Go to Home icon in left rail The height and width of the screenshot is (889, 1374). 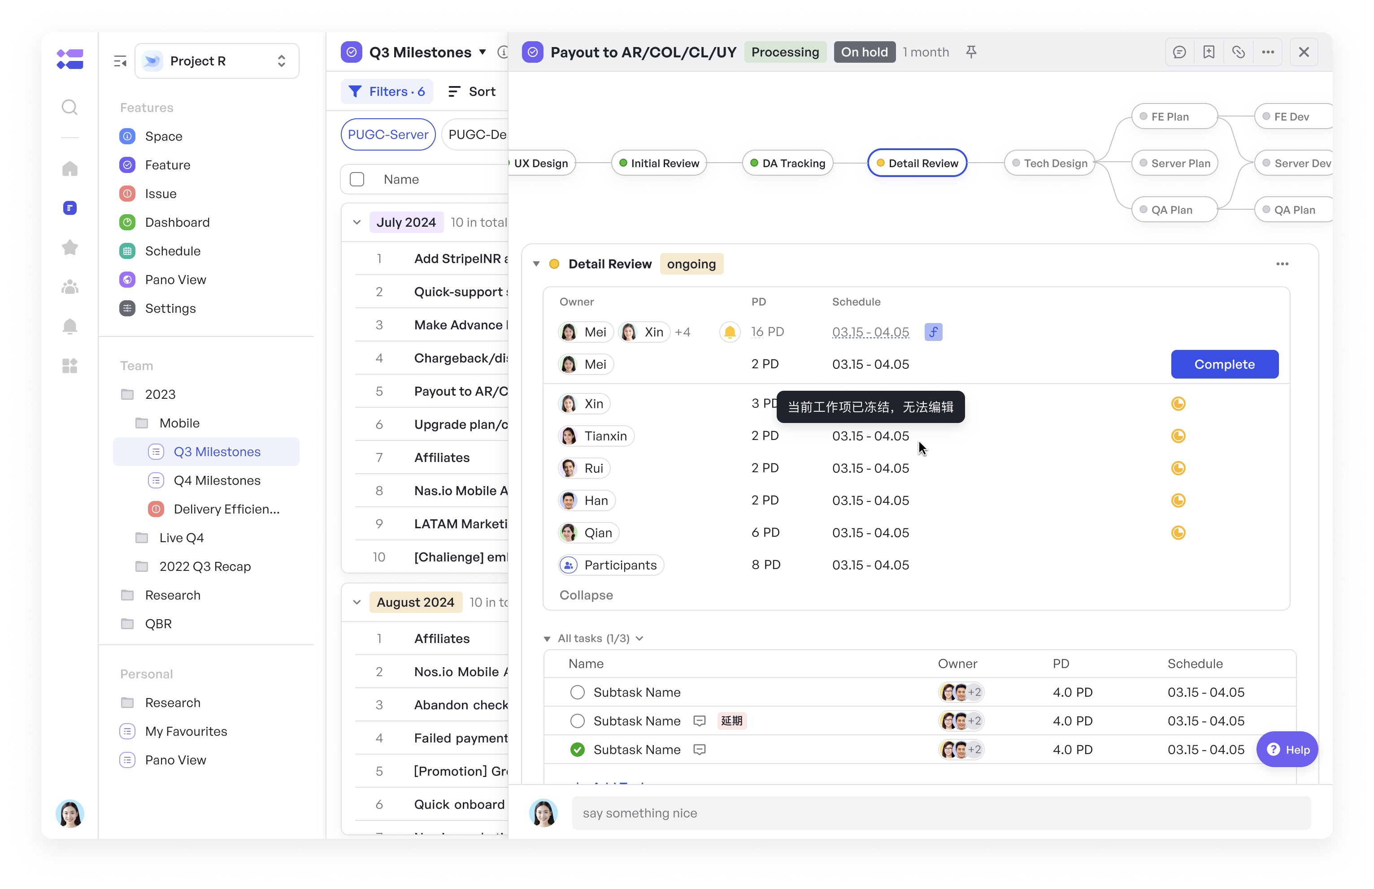click(69, 168)
